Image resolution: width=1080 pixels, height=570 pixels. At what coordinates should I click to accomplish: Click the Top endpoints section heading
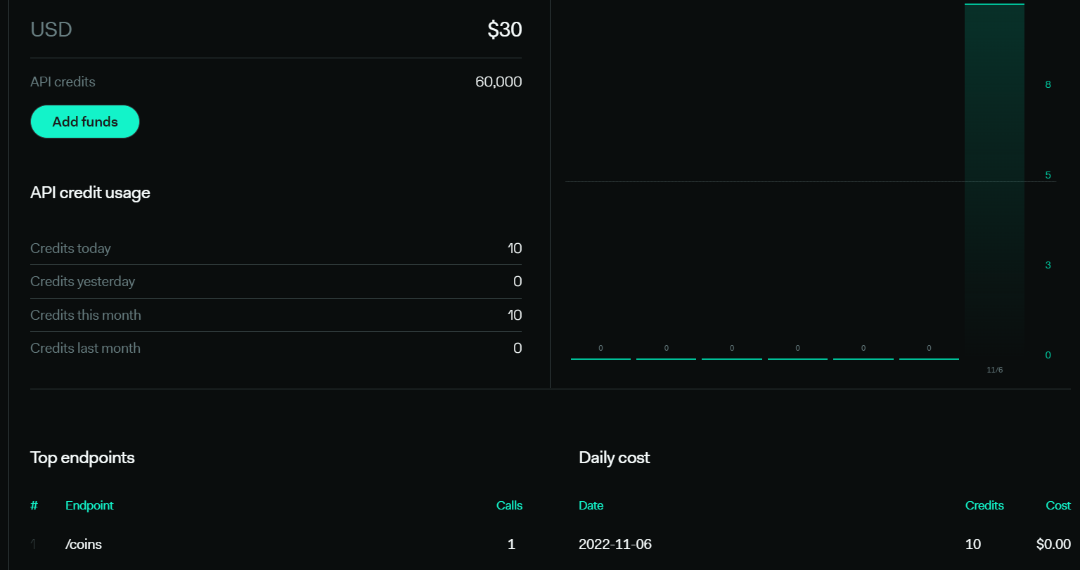[82, 458]
